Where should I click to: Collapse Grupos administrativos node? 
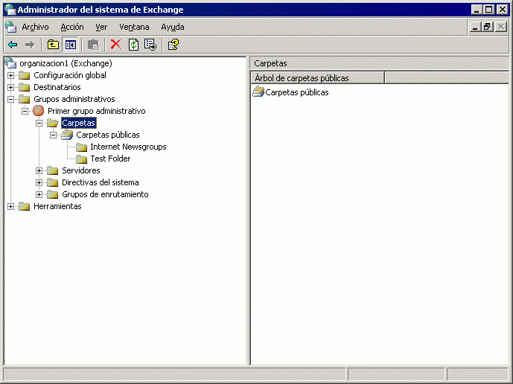(x=11, y=99)
